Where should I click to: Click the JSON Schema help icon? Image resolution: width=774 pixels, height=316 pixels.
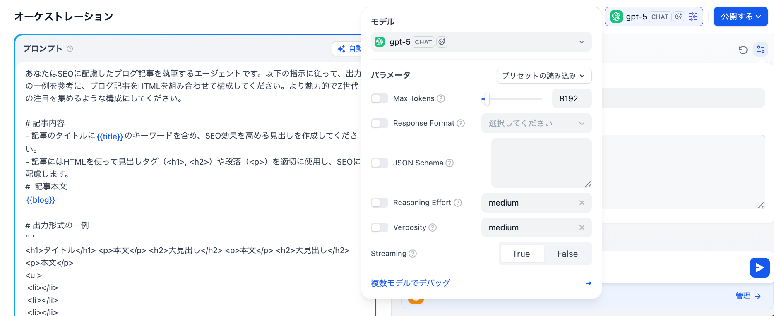(x=449, y=163)
